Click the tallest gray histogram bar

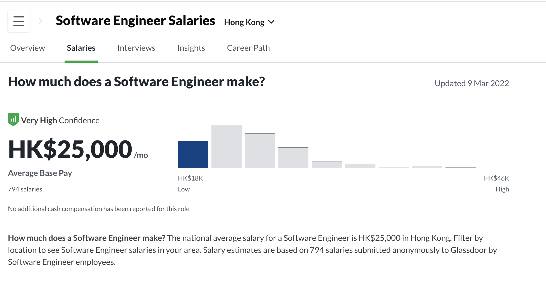pos(226,146)
